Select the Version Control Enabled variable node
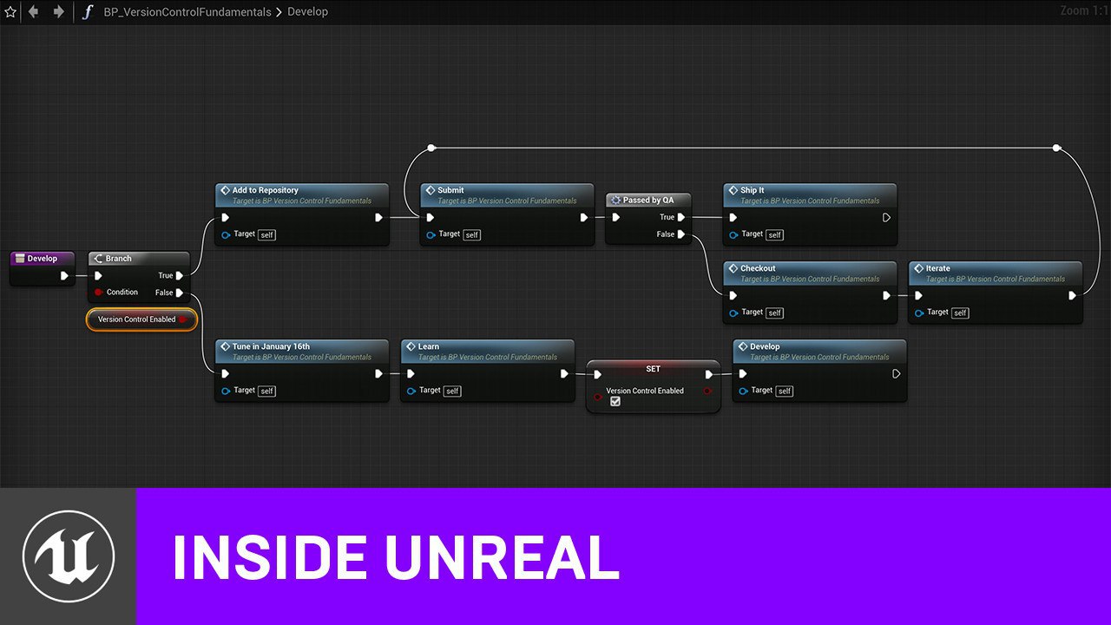1111x625 pixels. 142,319
